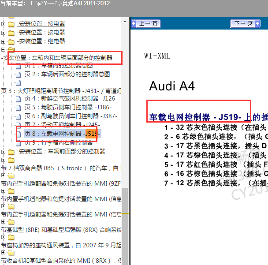The height and width of the screenshot is (265, 268).
Task: Open folder icon of 继电器 entry
Action: click(x=11, y=42)
